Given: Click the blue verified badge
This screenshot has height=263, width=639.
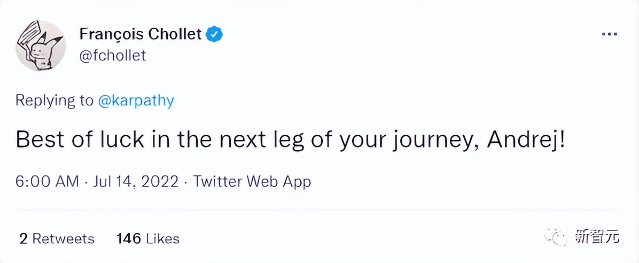Looking at the screenshot, I should coord(214,34).
